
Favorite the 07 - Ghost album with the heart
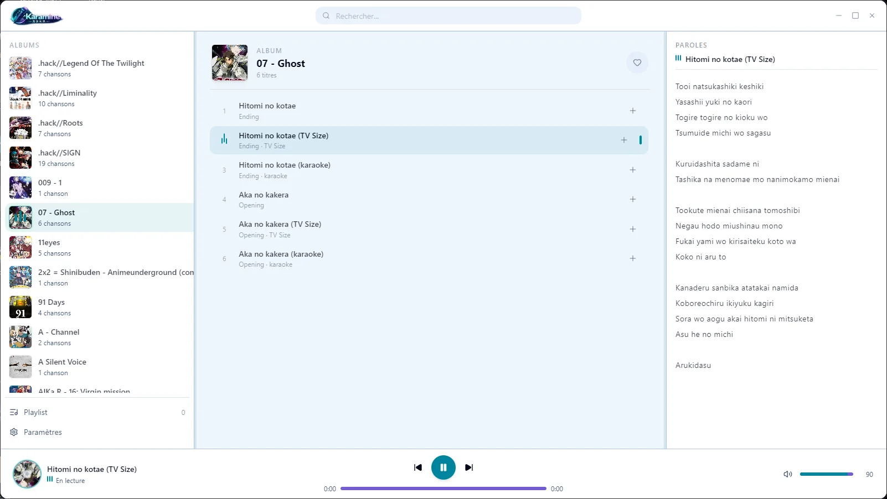click(637, 63)
